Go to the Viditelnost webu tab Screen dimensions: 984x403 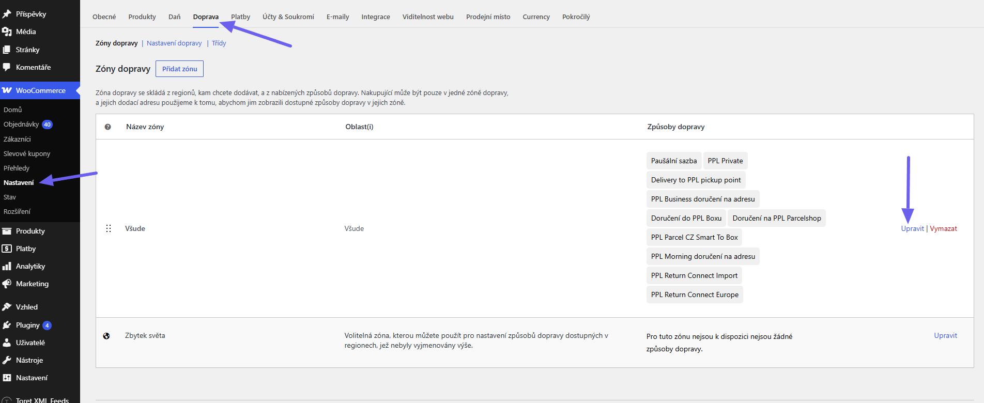pyautogui.click(x=428, y=17)
